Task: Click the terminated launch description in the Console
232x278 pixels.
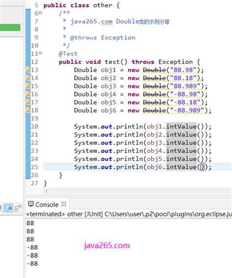Action: click(129, 214)
